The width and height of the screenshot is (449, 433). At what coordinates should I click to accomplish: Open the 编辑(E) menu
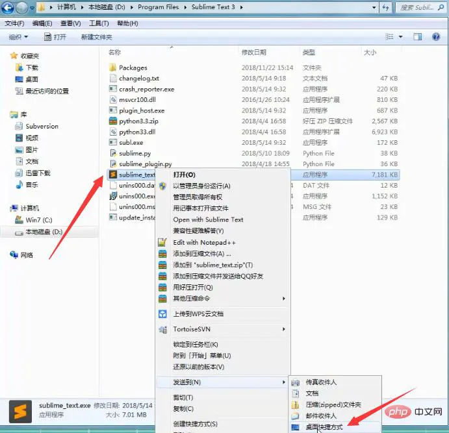(x=42, y=23)
